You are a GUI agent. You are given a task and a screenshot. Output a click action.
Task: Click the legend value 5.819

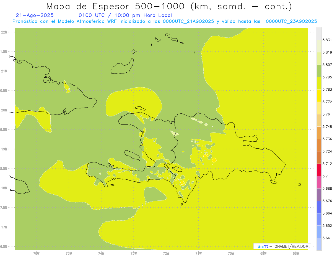(x=327, y=52)
